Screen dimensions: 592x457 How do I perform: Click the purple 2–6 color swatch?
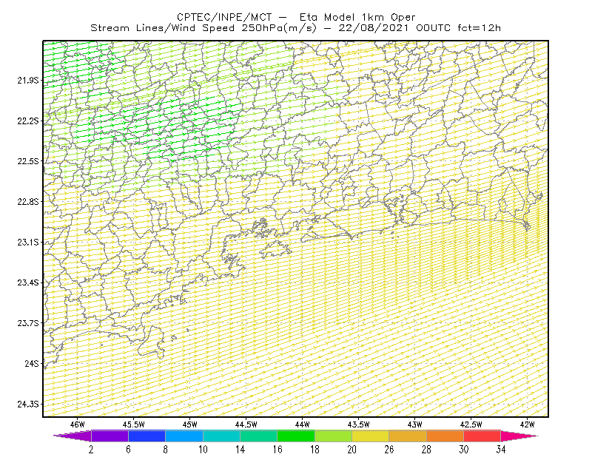110,436
